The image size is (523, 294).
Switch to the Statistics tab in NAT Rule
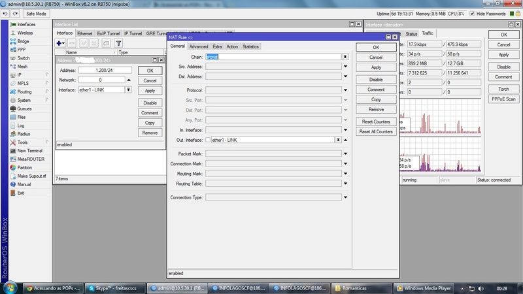(x=250, y=46)
